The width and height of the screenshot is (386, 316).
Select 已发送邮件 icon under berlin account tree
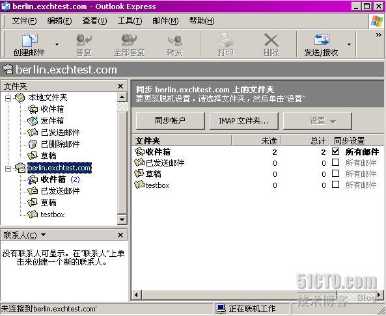pos(33,191)
